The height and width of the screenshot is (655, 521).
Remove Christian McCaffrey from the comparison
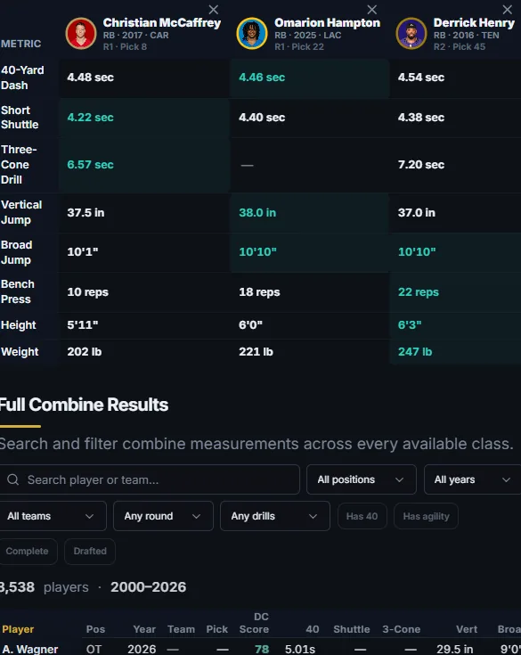(214, 10)
